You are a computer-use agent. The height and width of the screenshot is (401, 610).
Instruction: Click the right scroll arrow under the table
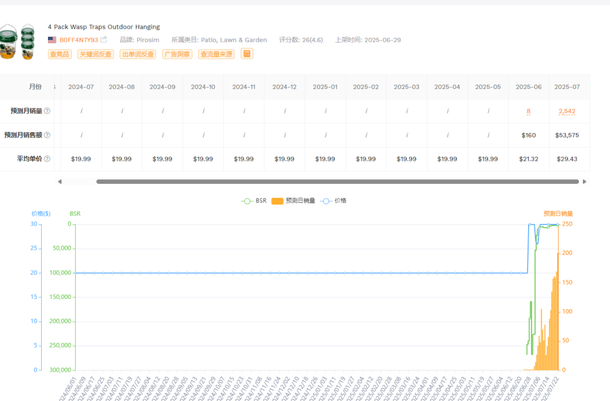point(585,182)
